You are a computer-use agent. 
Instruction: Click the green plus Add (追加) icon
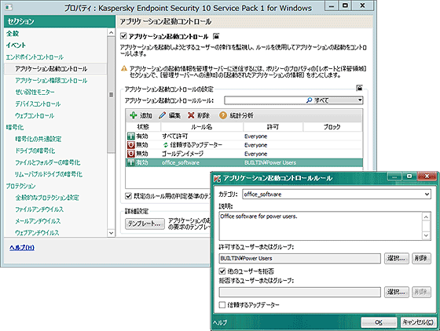pyautogui.click(x=134, y=115)
